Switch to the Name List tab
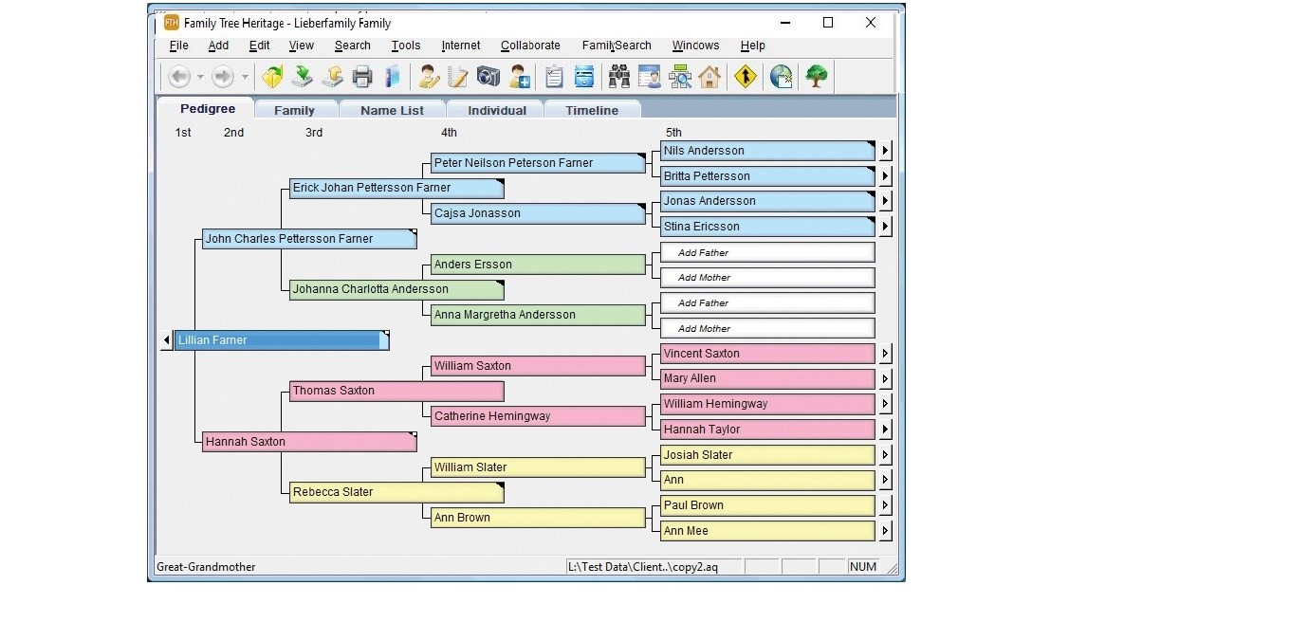The image size is (1290, 622). (x=392, y=110)
